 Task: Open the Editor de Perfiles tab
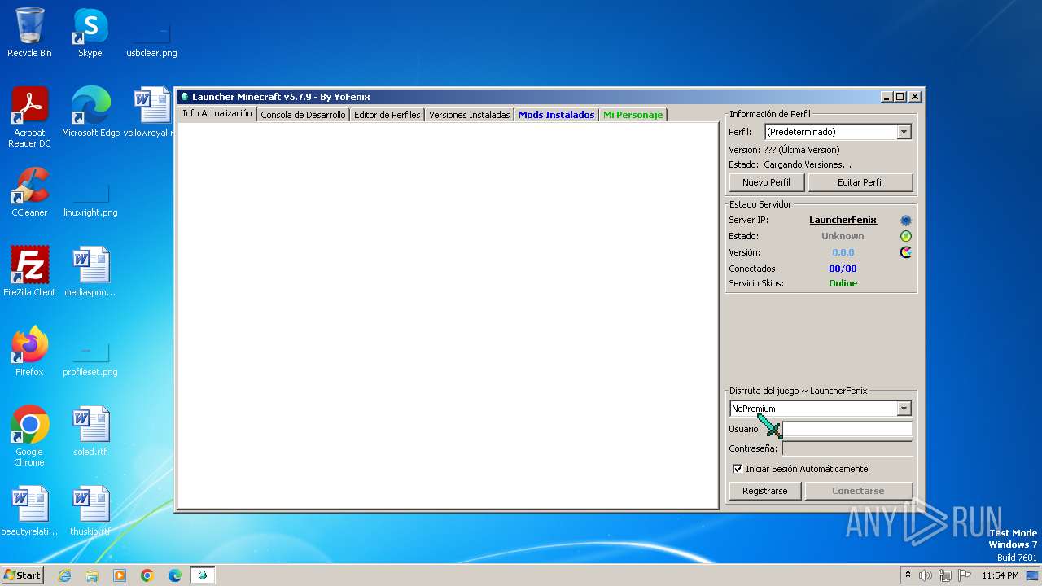[x=387, y=115]
